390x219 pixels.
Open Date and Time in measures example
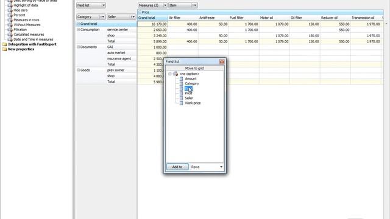click(34, 39)
